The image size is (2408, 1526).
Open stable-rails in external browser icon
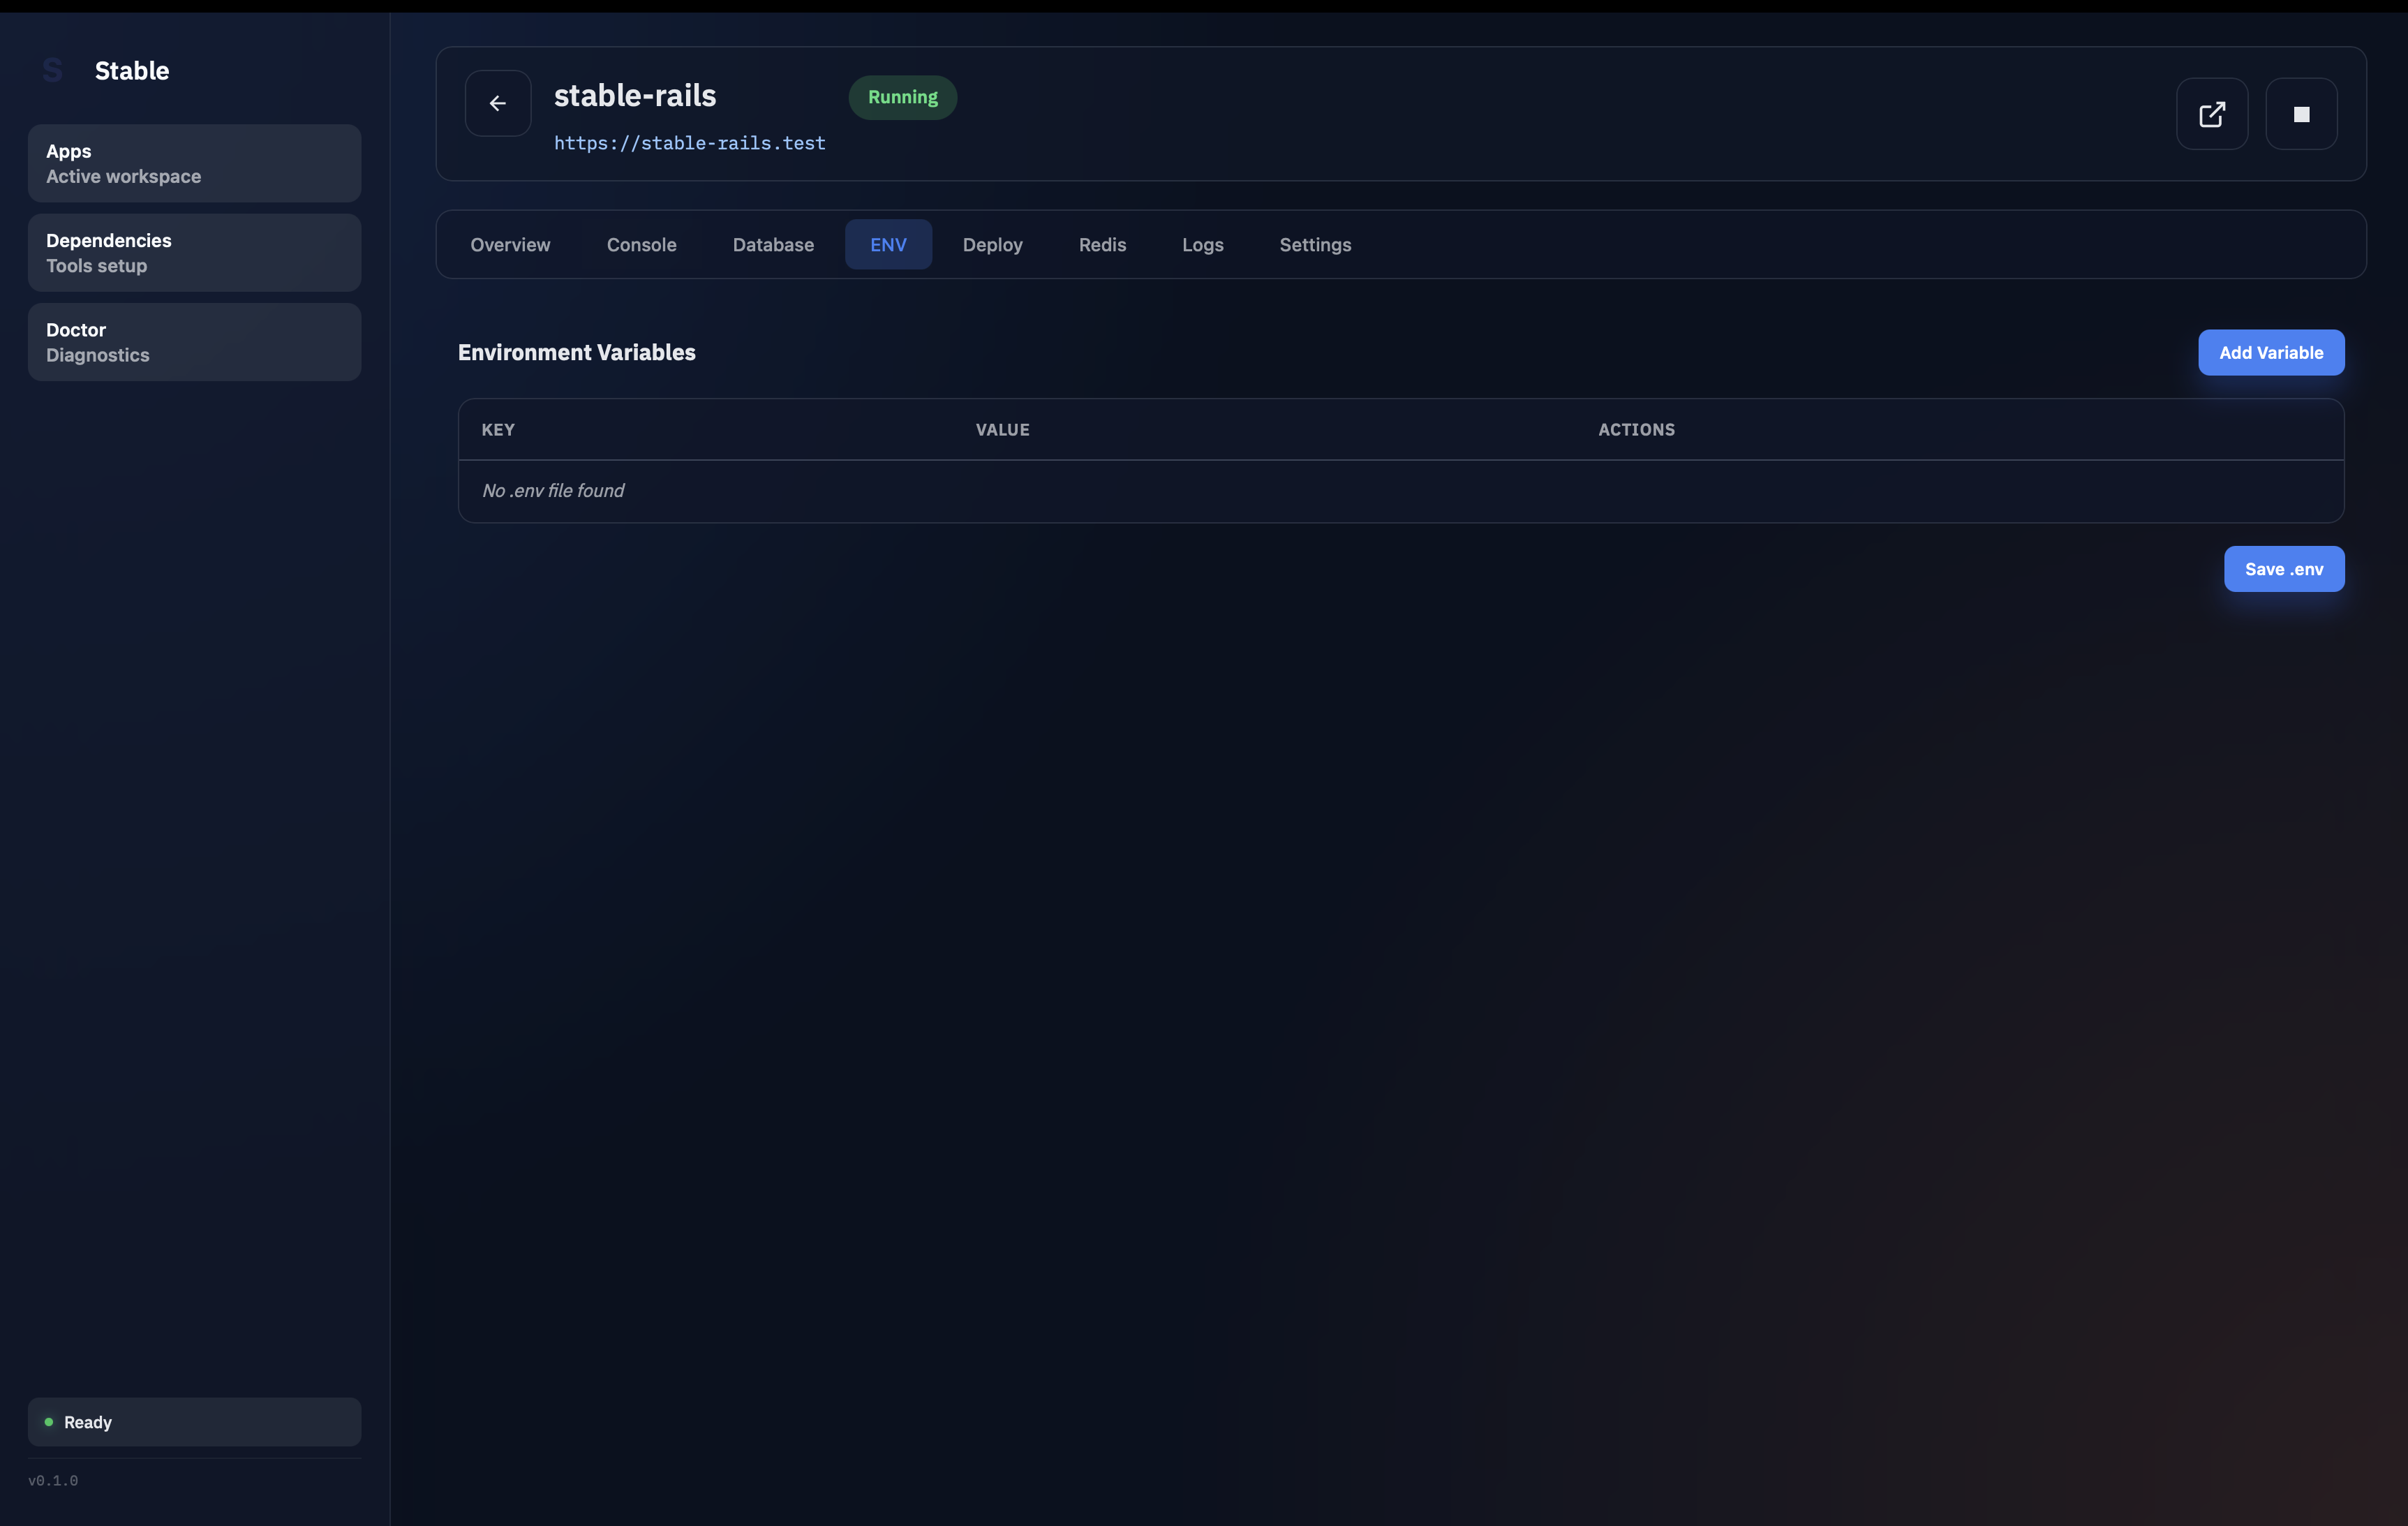2212,114
